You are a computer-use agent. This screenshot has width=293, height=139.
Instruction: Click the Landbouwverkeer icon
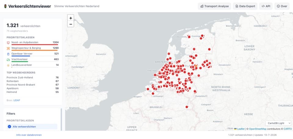(8, 65)
